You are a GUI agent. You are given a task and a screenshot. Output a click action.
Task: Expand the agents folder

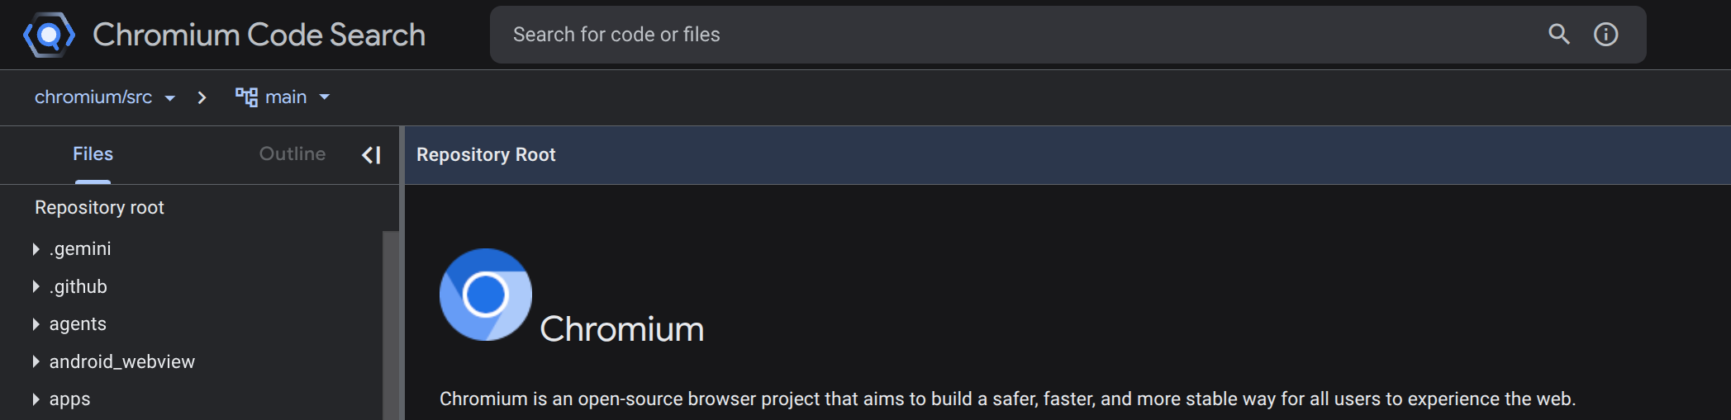pyautogui.click(x=36, y=324)
